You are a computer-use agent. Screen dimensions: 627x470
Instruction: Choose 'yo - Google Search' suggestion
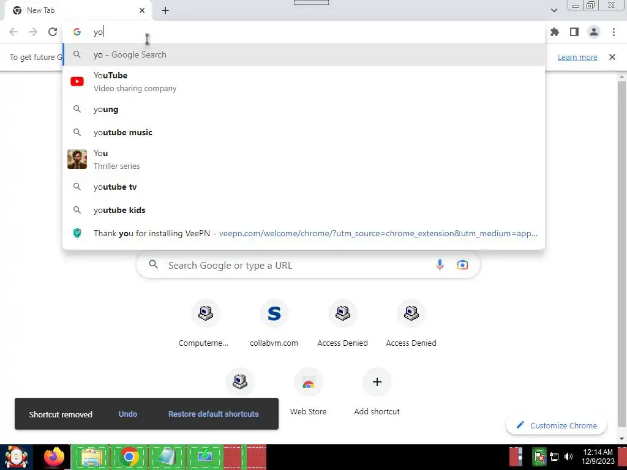304,54
